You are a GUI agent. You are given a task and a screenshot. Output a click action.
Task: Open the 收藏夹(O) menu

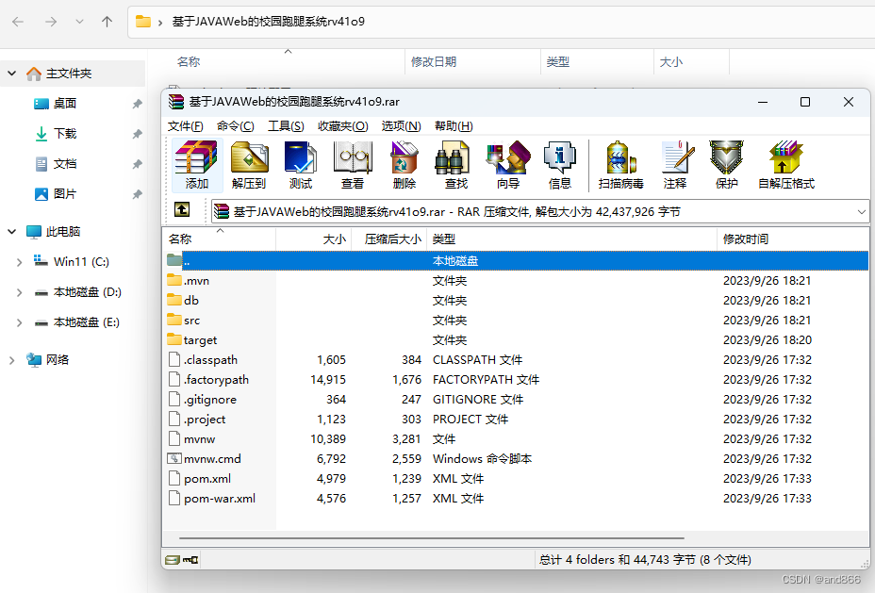(x=343, y=126)
